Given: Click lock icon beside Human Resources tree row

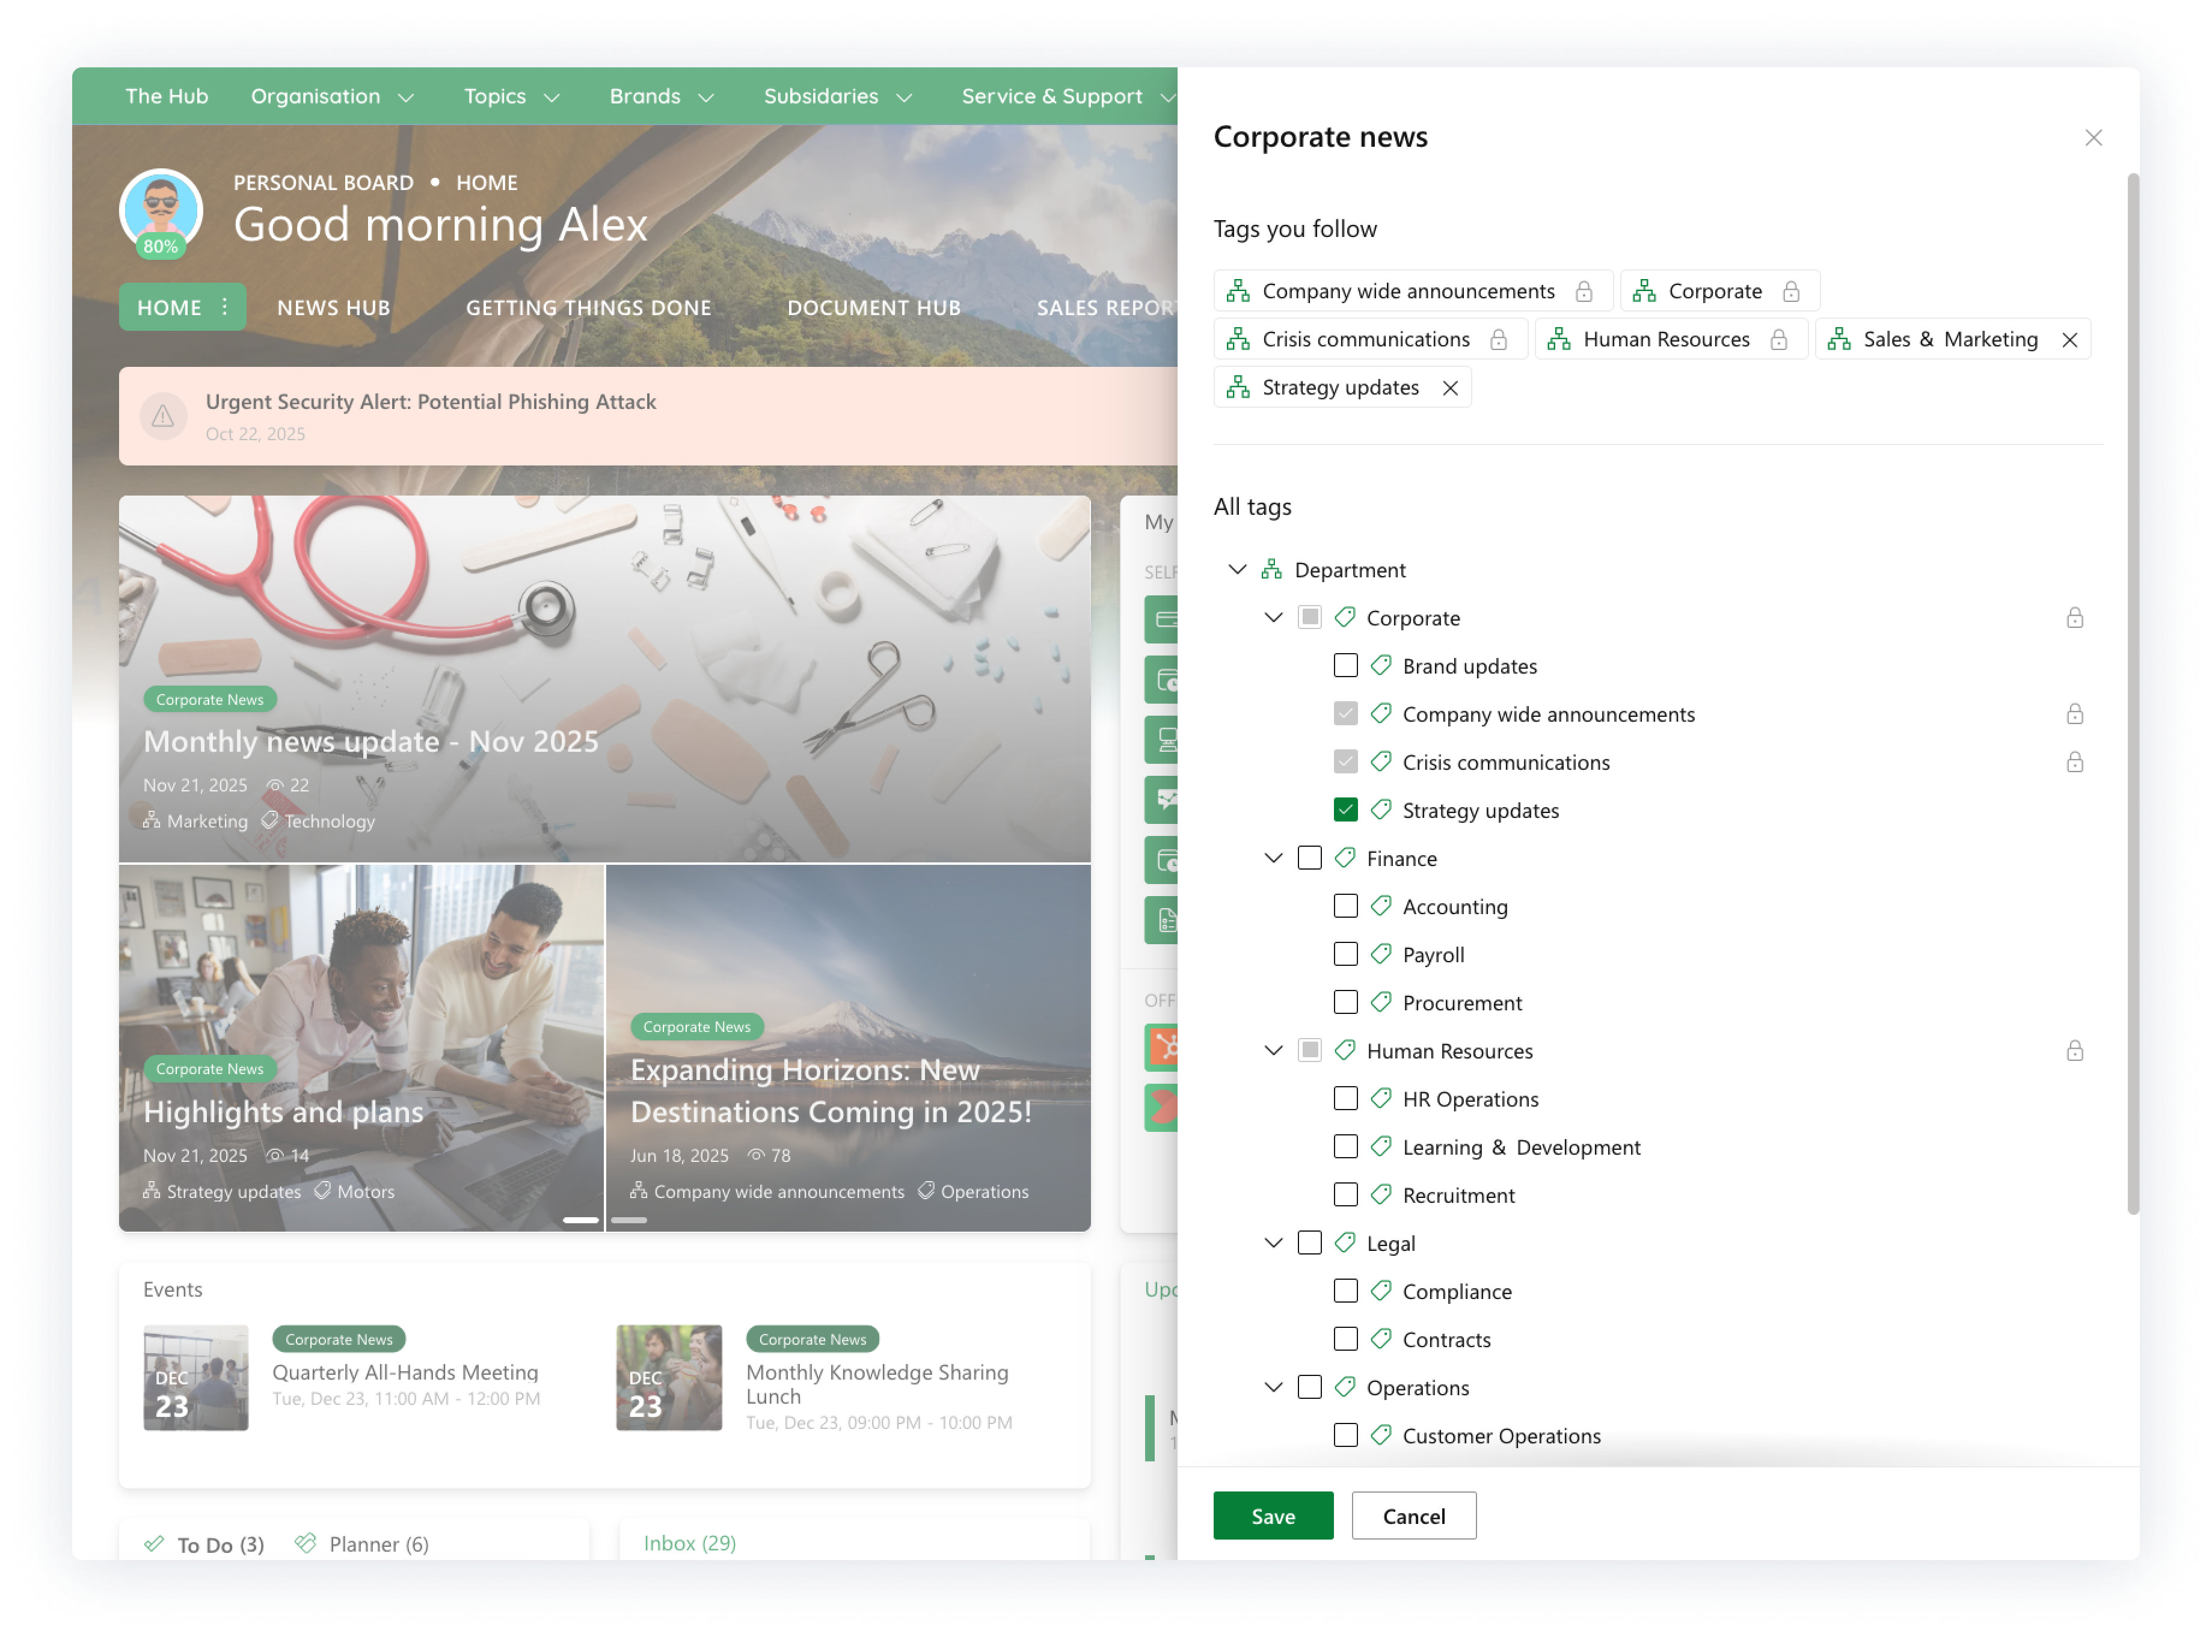Looking at the screenshot, I should click(x=2074, y=1051).
